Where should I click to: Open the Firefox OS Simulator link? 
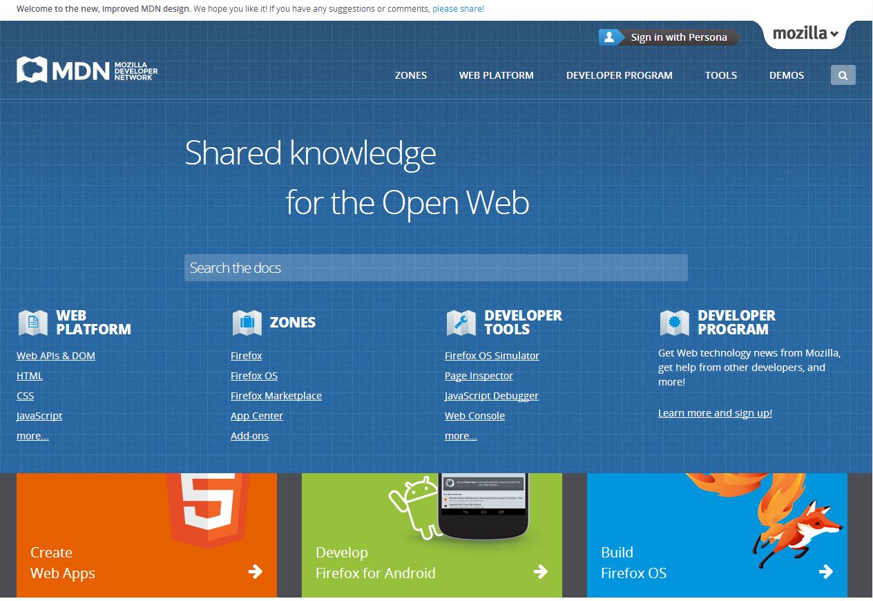pos(492,356)
